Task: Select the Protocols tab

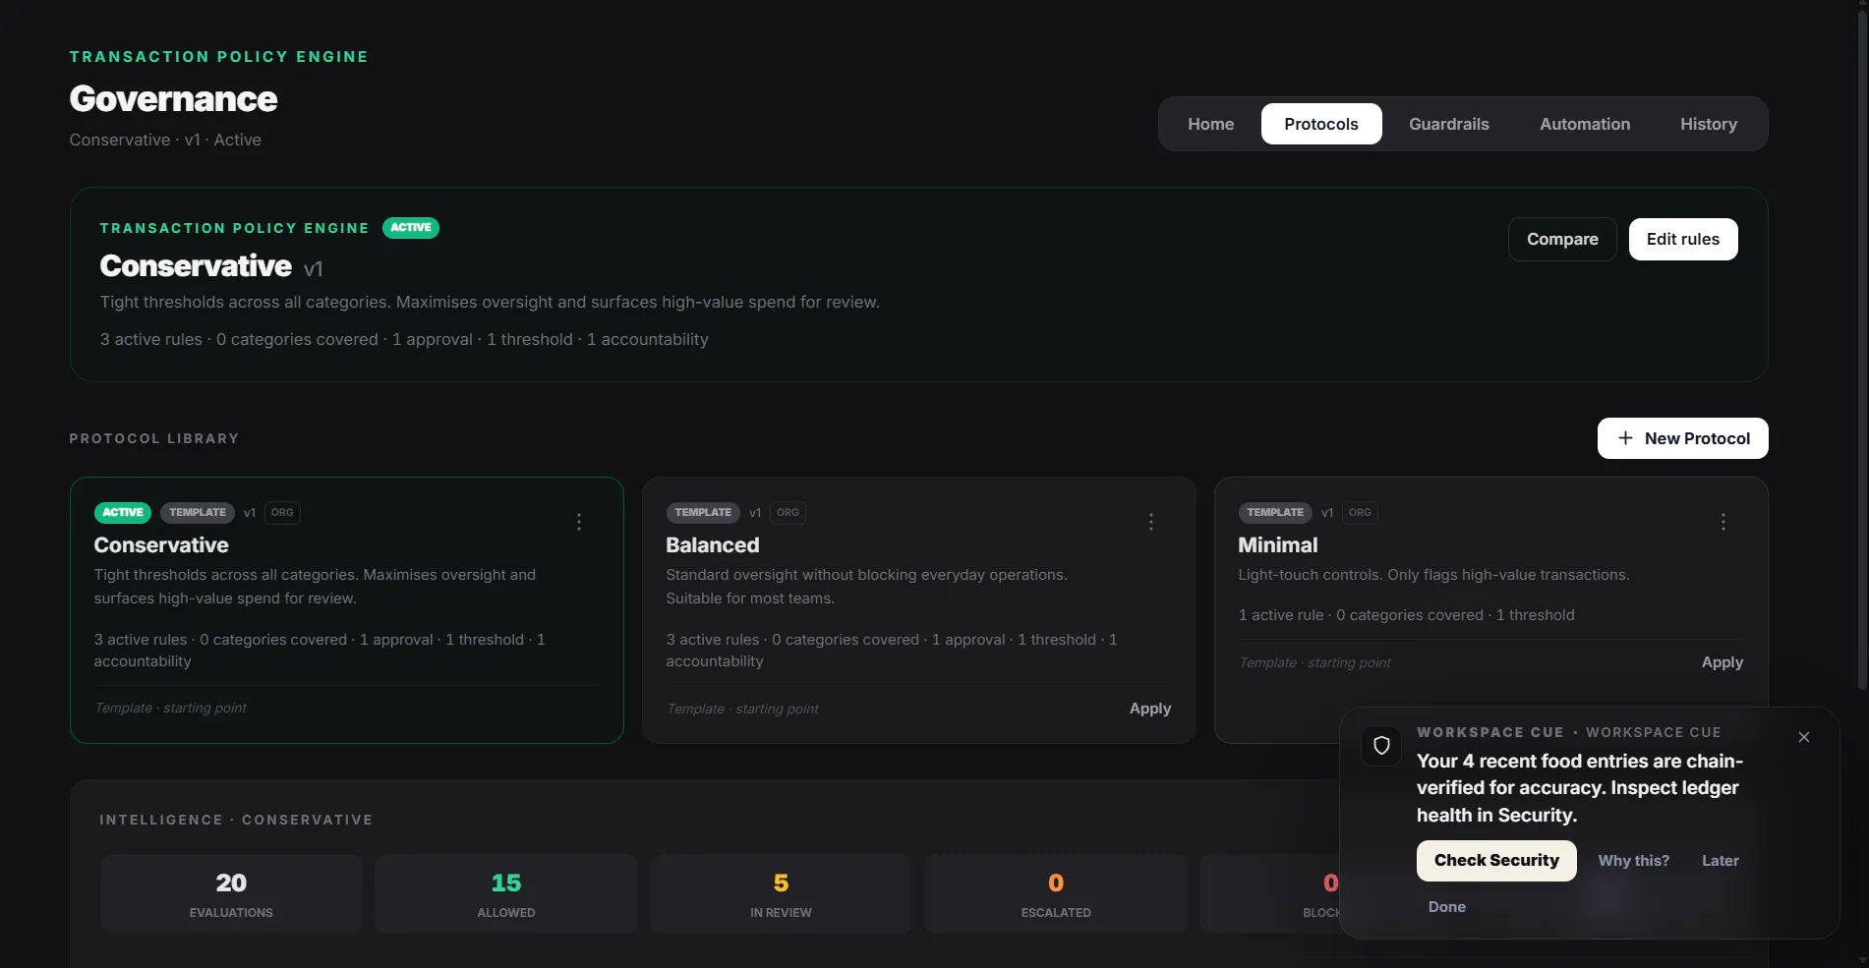Action: click(1321, 124)
